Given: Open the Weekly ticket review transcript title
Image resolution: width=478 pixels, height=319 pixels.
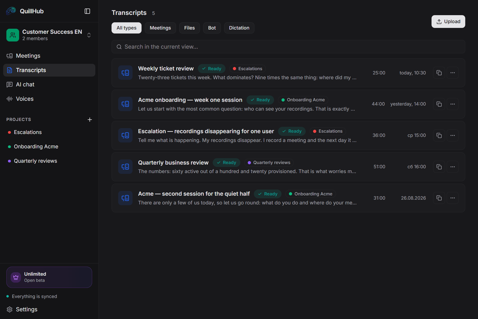Looking at the screenshot, I should (166, 69).
